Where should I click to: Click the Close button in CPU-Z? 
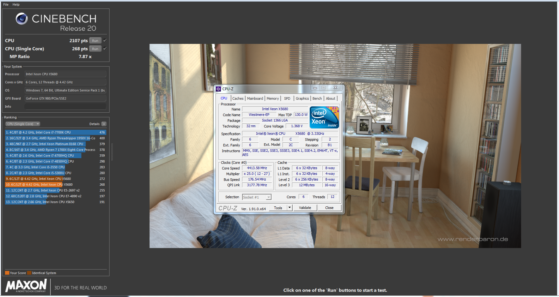pos(329,208)
